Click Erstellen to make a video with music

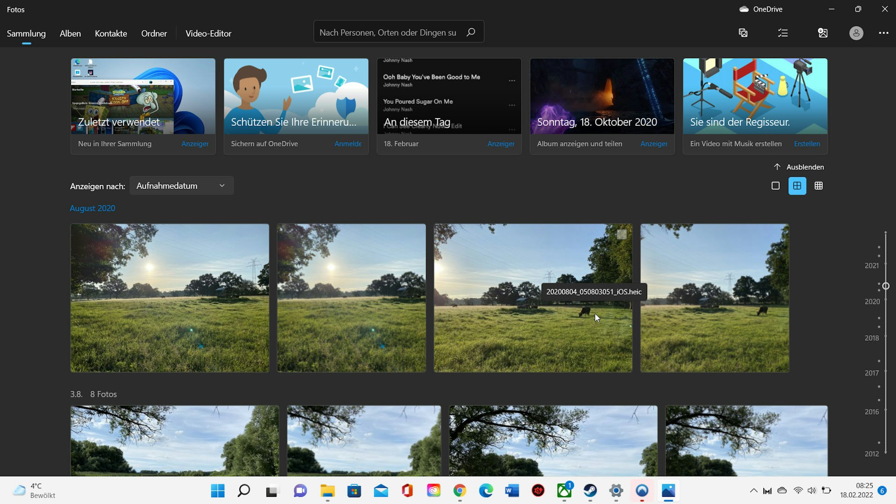(x=807, y=144)
